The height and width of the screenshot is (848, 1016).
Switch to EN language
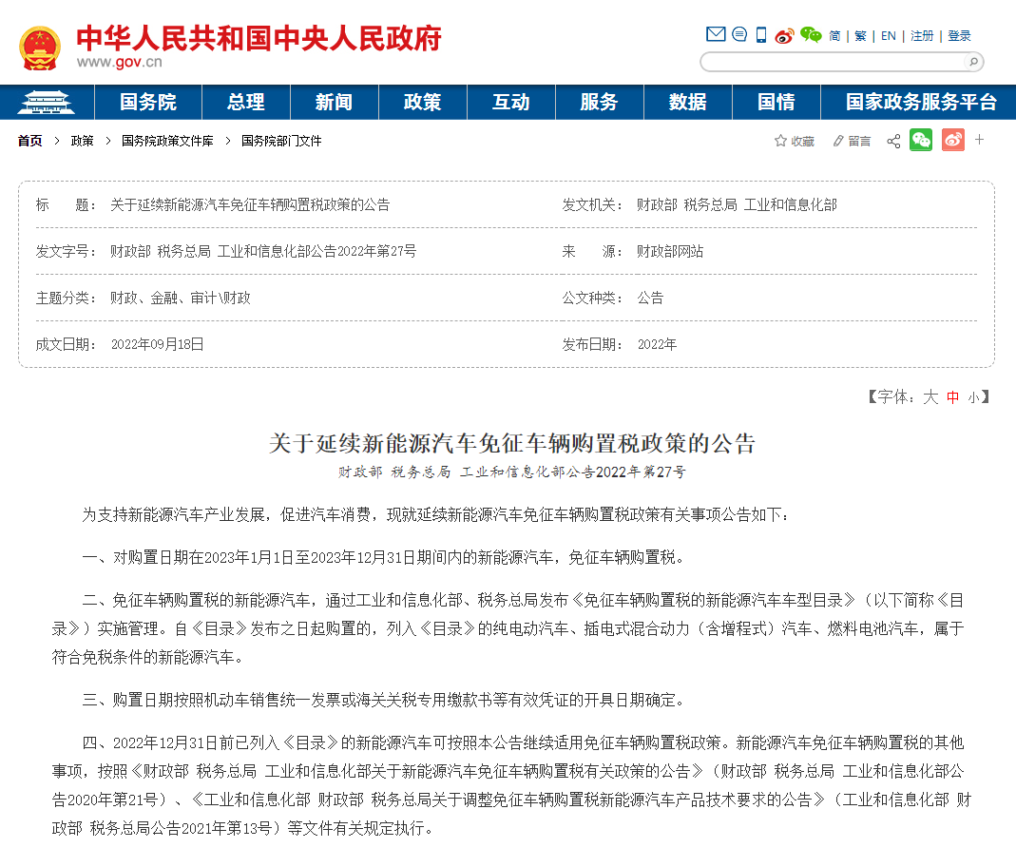click(889, 36)
